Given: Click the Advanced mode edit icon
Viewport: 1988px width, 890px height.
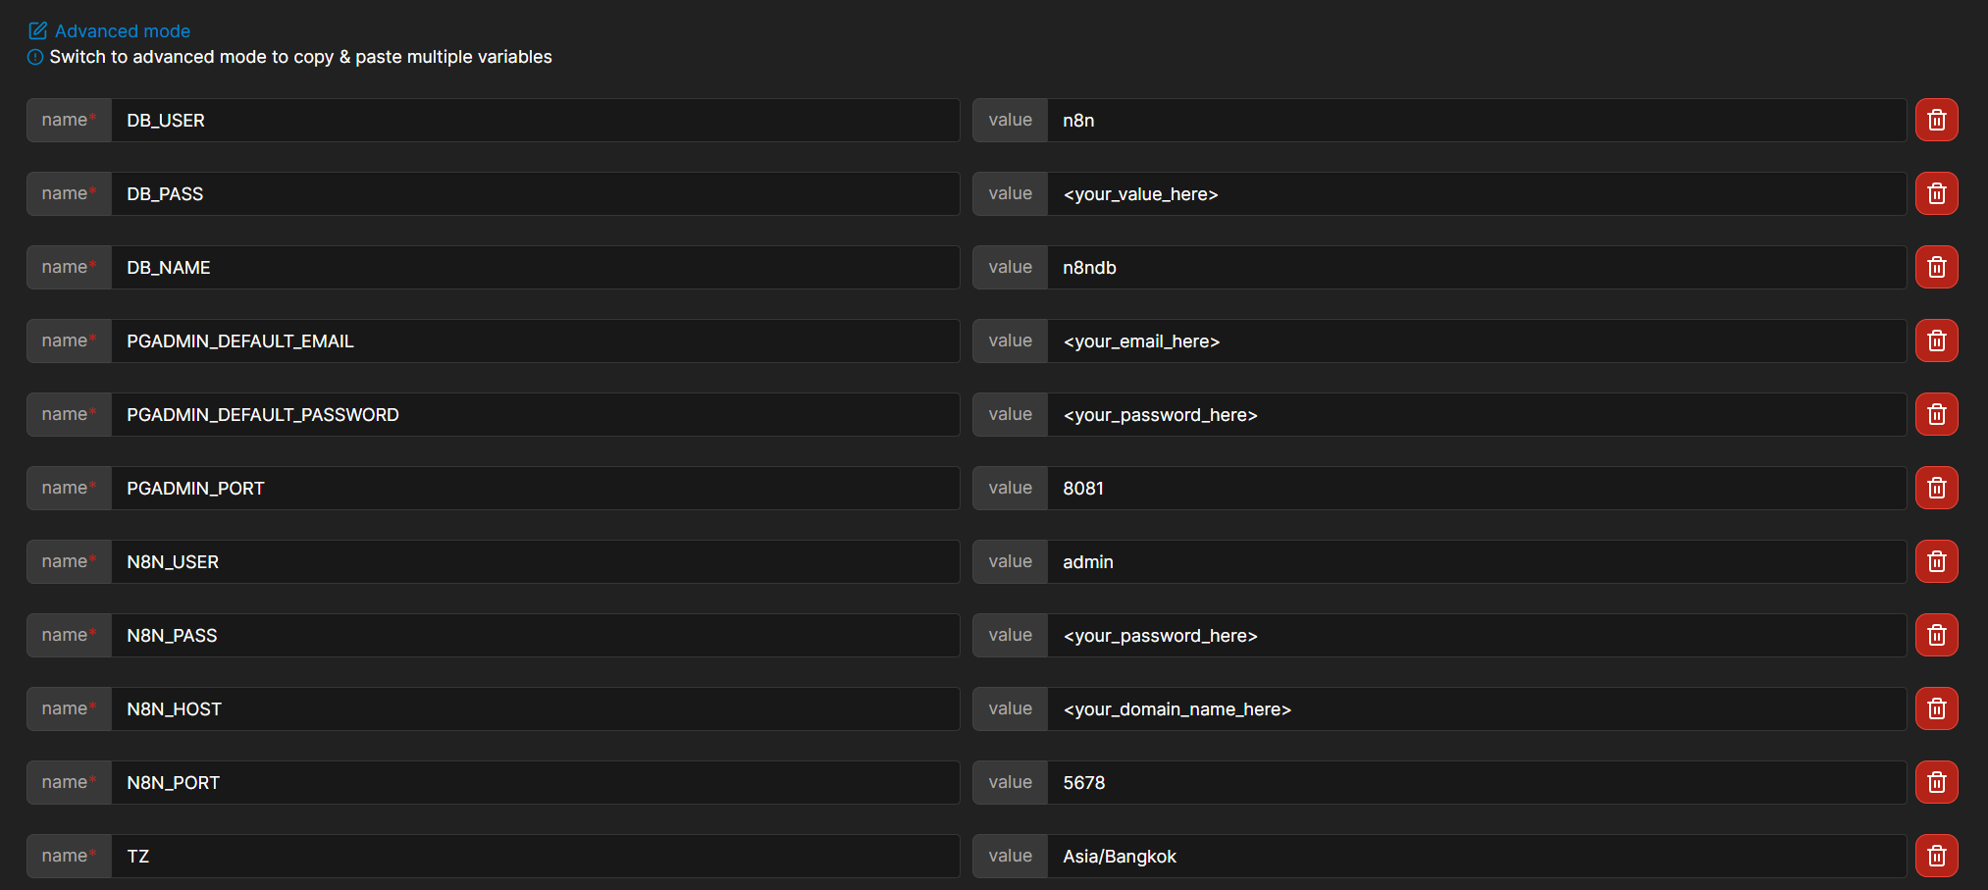Looking at the screenshot, I should tap(37, 31).
